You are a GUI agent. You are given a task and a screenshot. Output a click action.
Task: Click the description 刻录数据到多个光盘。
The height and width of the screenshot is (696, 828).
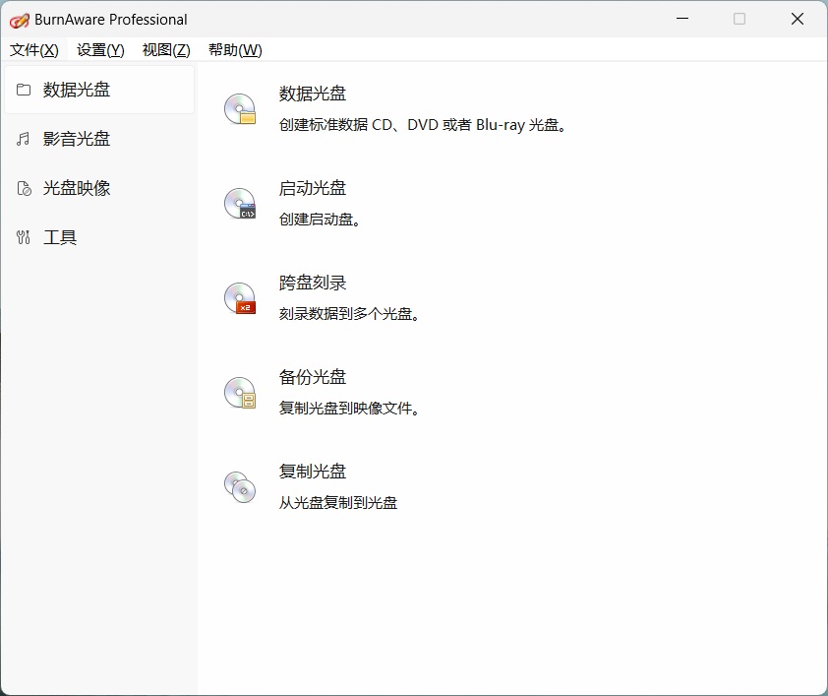tap(349, 314)
